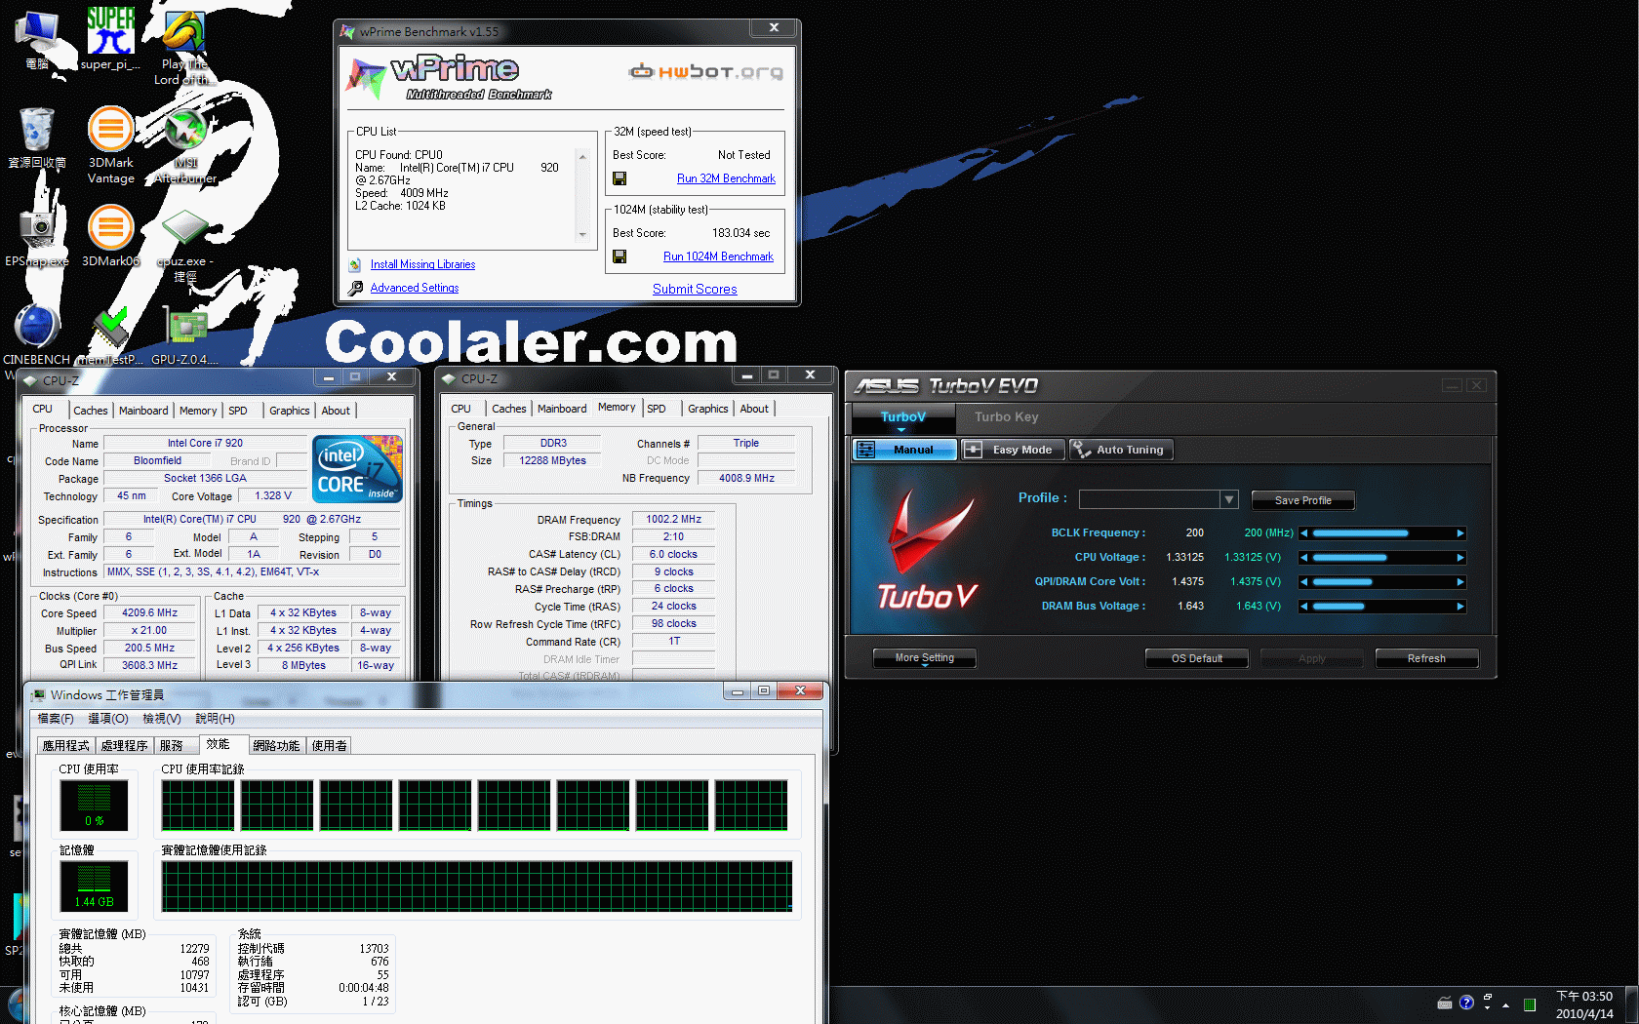Click the Run 32M Benchmark link
The height and width of the screenshot is (1024, 1639).
[x=726, y=178]
